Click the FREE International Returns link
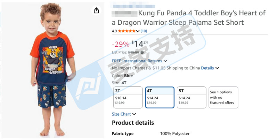 tap(137, 61)
